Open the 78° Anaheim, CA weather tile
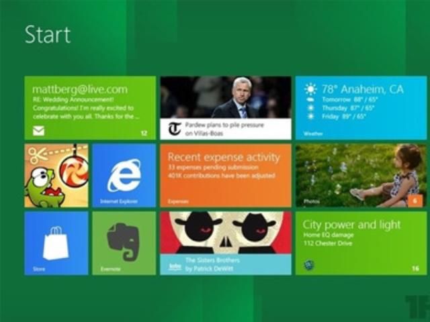The height and width of the screenshot is (322, 430). [x=361, y=108]
